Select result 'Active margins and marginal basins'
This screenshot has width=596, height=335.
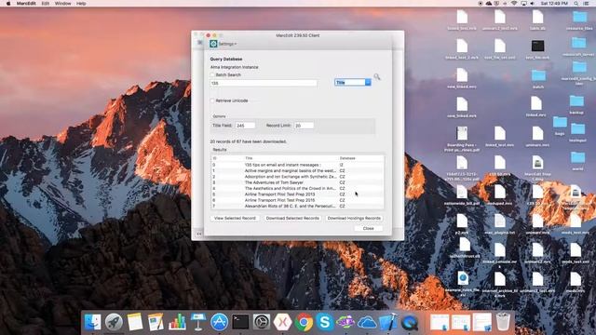pos(297,171)
